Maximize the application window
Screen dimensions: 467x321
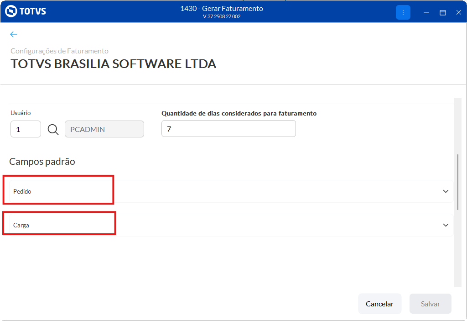coord(442,13)
